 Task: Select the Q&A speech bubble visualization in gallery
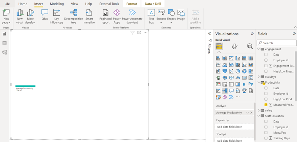click(x=231, y=91)
